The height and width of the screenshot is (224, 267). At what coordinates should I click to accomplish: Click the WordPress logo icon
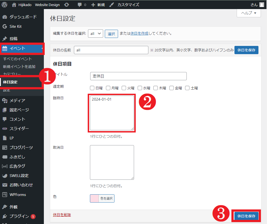tap(4, 5)
